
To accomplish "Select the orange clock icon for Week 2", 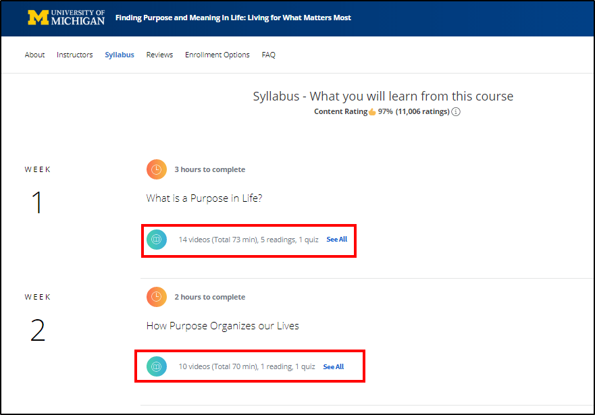I will (x=156, y=296).
